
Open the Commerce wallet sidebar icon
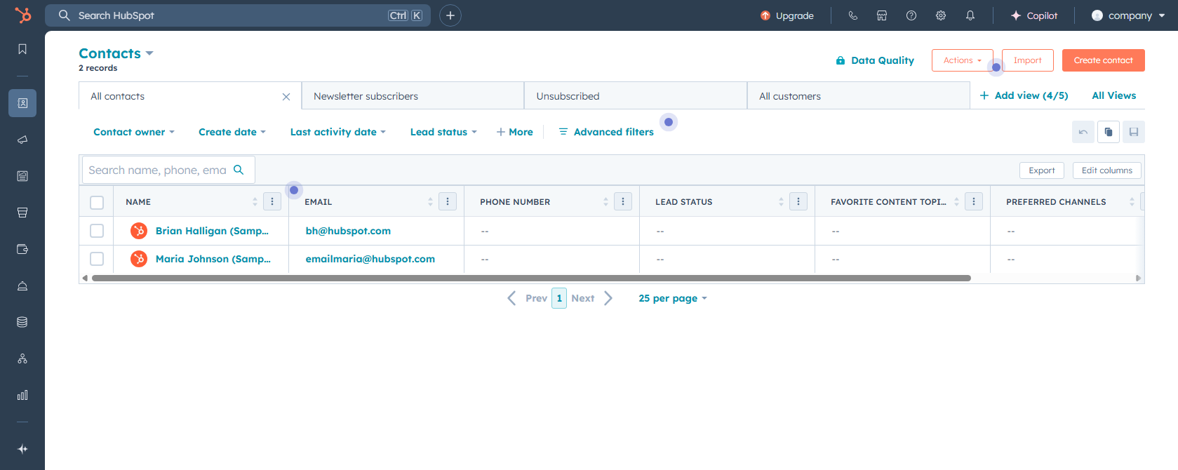pyautogui.click(x=22, y=249)
